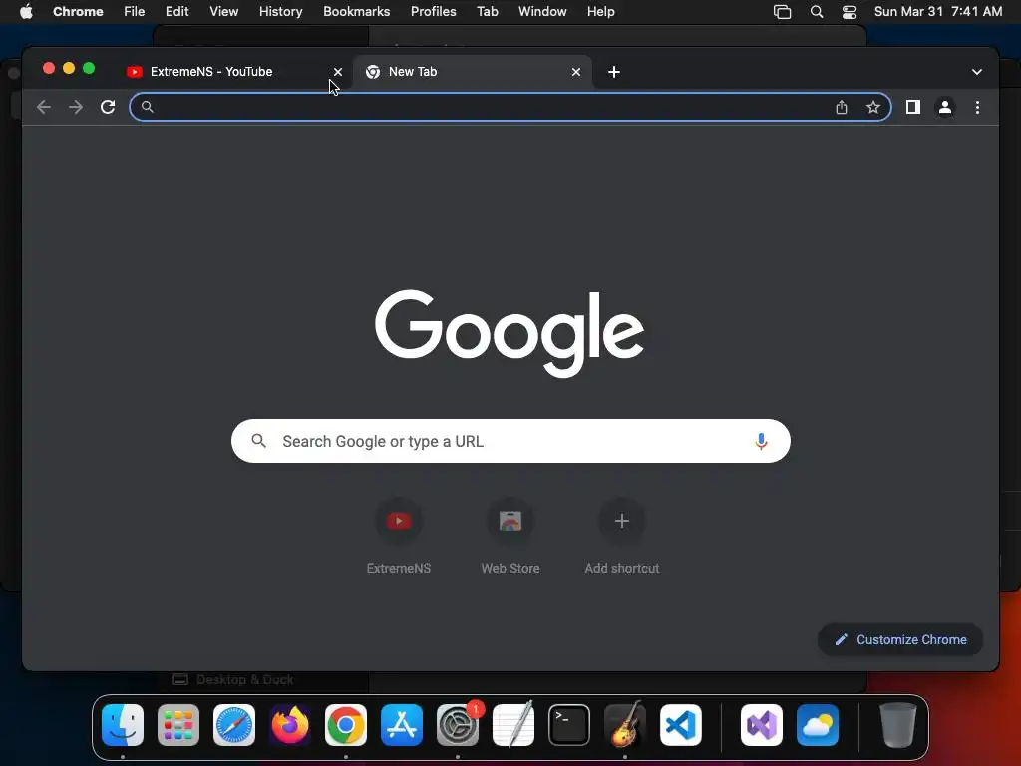The height and width of the screenshot is (766, 1021).
Task: Open GarageBand from the Dock
Action: point(625,725)
